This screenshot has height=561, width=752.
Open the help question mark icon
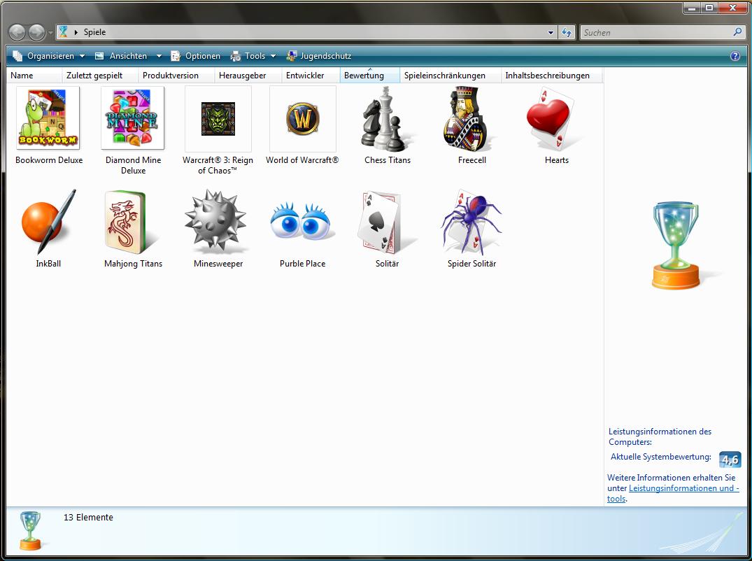click(735, 56)
